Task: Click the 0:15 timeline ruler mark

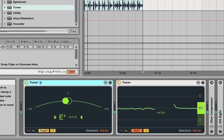Action: click(193, 73)
